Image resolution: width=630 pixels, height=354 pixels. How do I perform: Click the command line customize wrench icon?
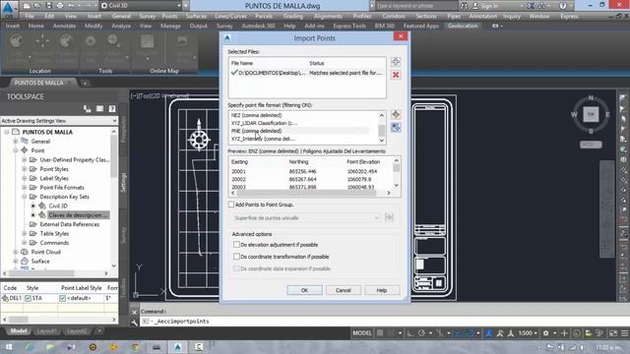click(134, 322)
